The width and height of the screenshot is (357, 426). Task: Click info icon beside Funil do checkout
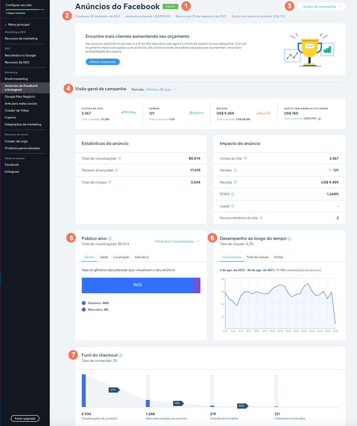120,355
